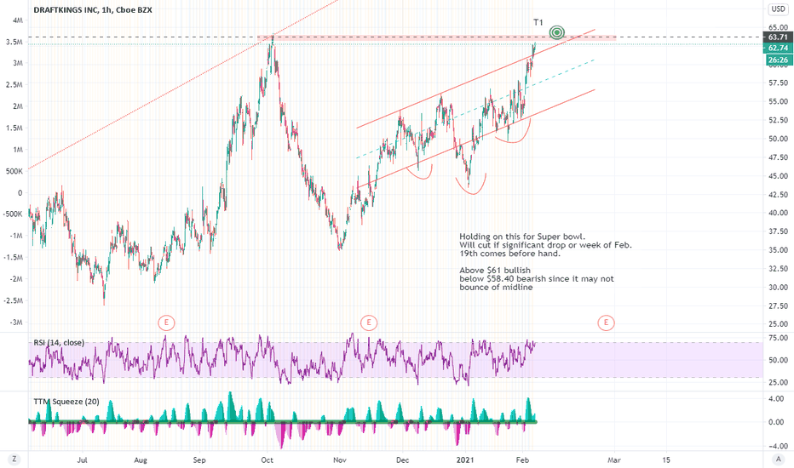Select the 'Above $61 bullish' text note
Screen dimensions: 794x468
pyautogui.click(x=495, y=271)
